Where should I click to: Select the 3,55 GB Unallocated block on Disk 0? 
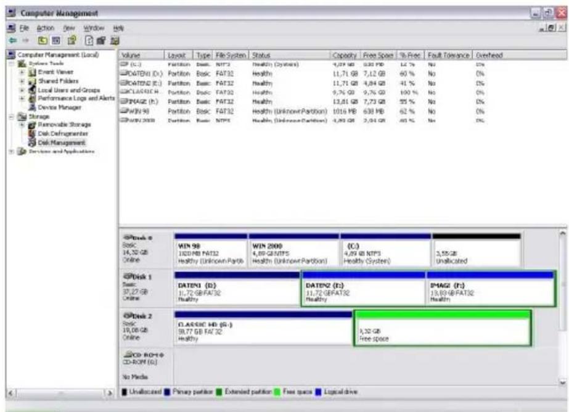pos(477,250)
